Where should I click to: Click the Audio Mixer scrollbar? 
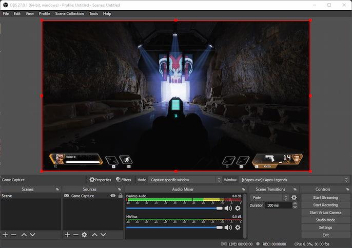pos(245,216)
